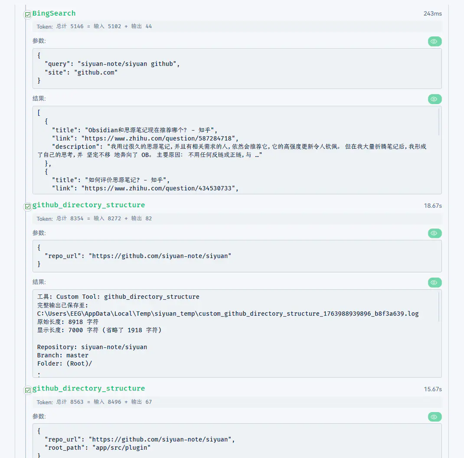Select the 18.67s duration text
The image size is (464, 458).
[x=433, y=206]
